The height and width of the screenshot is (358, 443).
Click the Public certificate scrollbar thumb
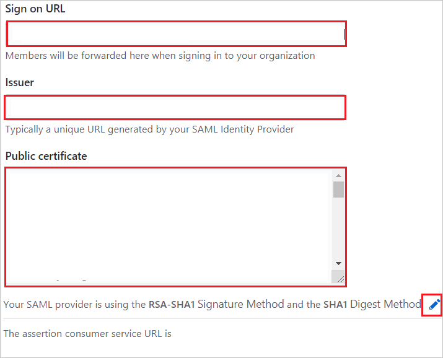pos(338,188)
